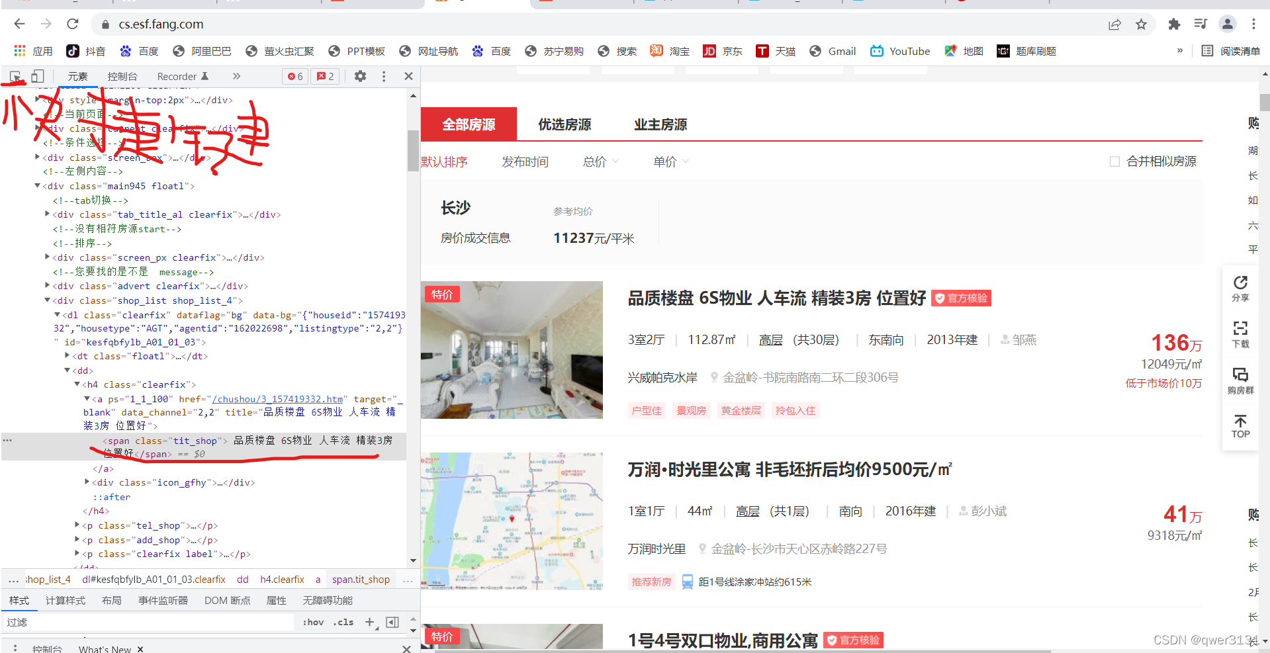1270x653 pixels.
Task: Open listing 万润·时光里公寓 title
Action: click(x=790, y=470)
